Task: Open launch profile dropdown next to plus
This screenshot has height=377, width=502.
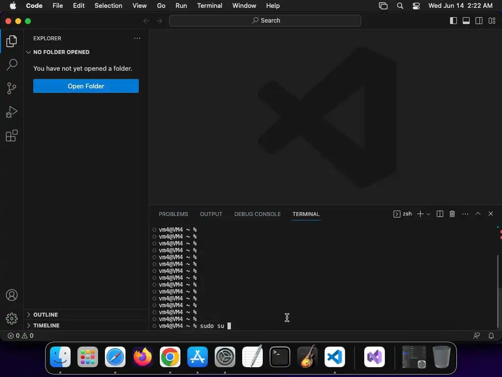Action: coord(428,214)
